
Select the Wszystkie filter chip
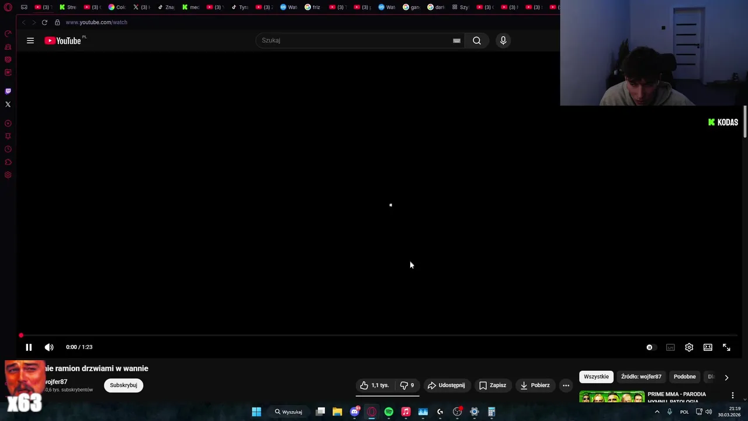[596, 377]
